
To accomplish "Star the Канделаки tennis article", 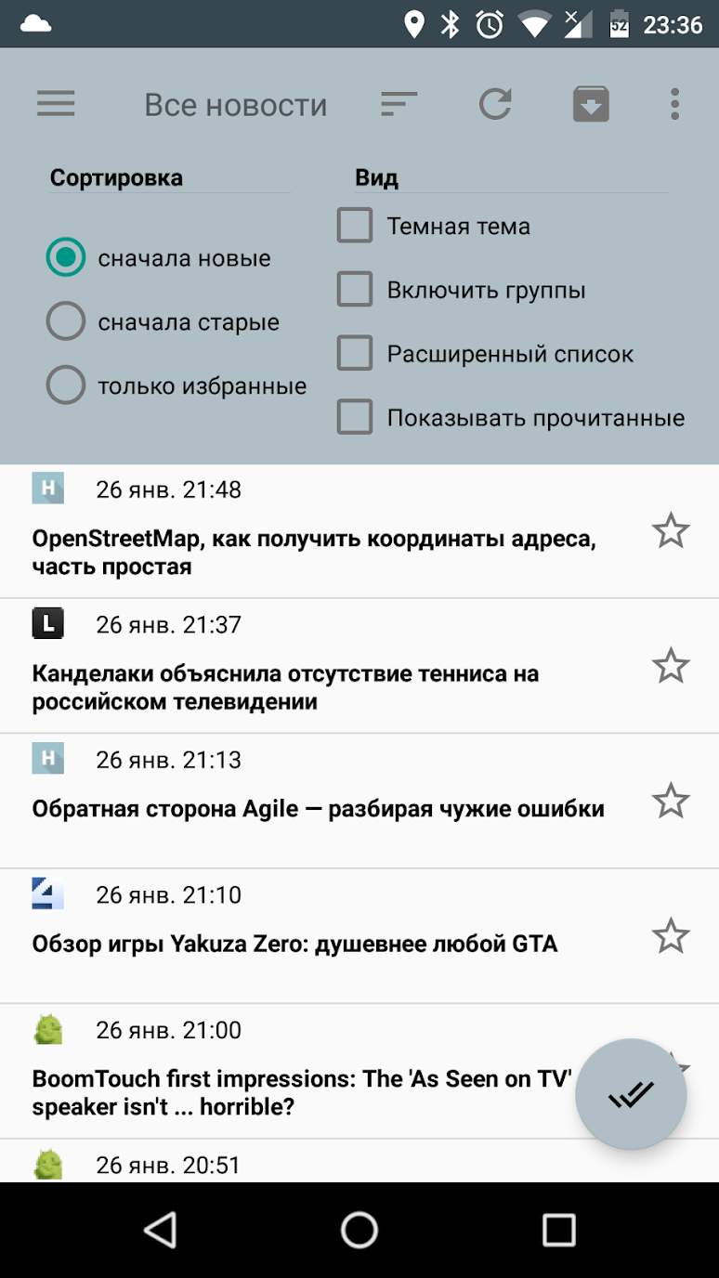I will click(670, 666).
